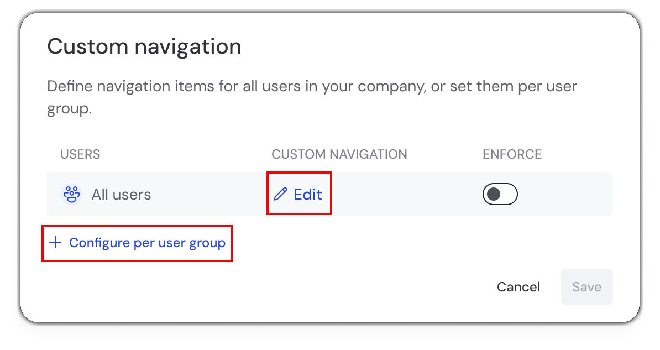Click the word "group." ending the description
Image resolution: width=660 pixels, height=350 pixels.
(x=69, y=108)
